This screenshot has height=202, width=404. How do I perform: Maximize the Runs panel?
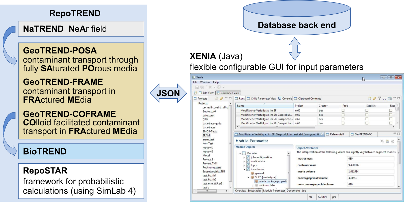(399, 98)
